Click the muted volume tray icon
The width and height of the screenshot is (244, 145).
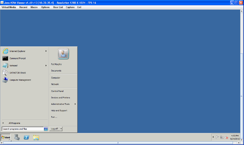tap(227, 137)
